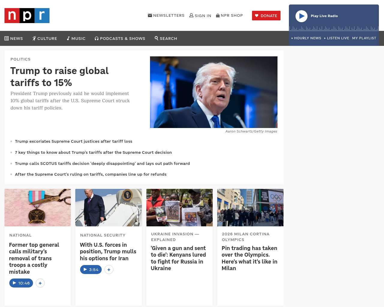
Task: Click the Sign In person icon
Action: tap(191, 16)
